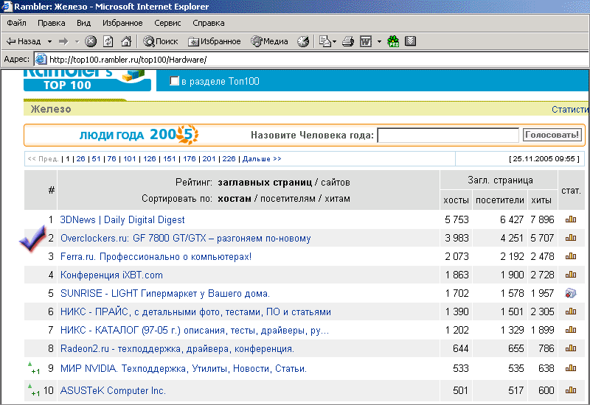The image size is (590, 405).
Task: Click the Refresh page toolbar icon
Action: point(108,42)
